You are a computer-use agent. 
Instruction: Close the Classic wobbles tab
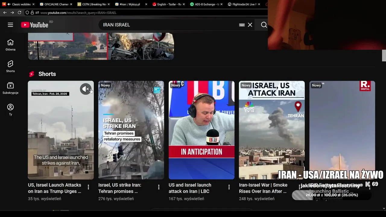[x=33, y=4]
